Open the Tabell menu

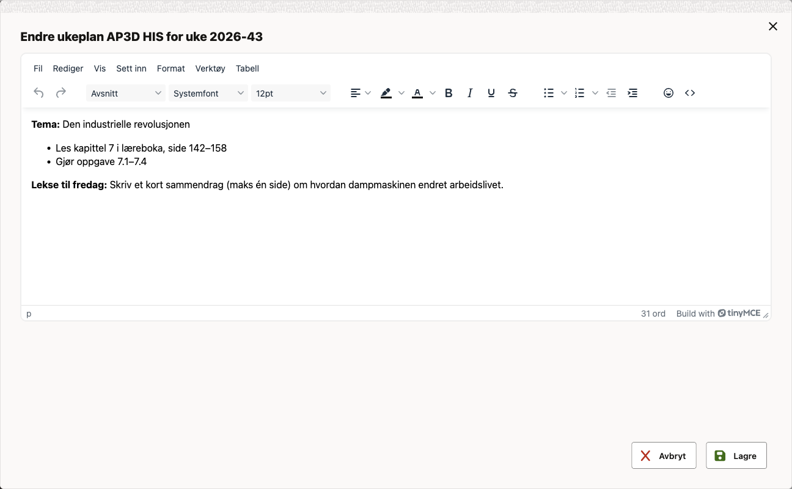(248, 68)
